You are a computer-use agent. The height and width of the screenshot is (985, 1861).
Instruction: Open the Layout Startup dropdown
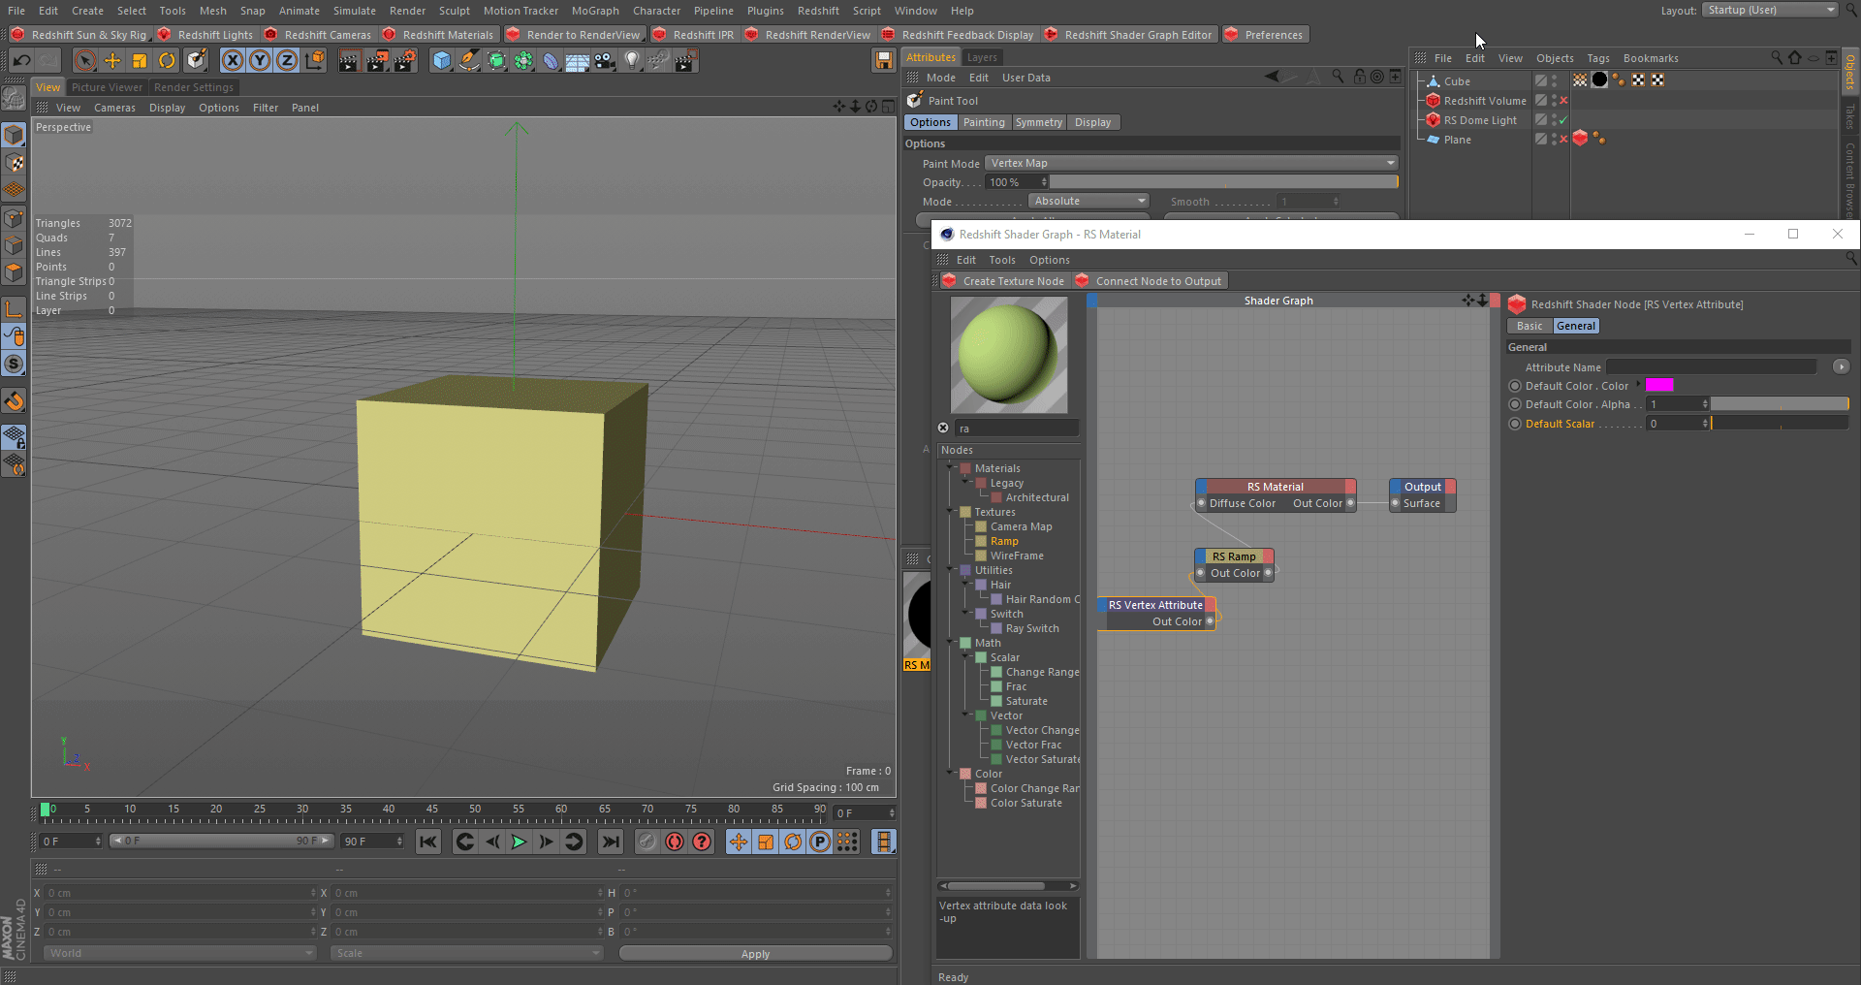(x=1770, y=10)
